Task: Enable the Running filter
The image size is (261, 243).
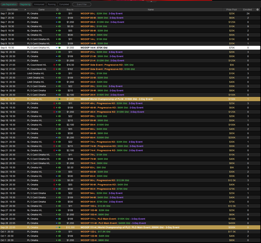Action: pyautogui.click(x=52, y=4)
